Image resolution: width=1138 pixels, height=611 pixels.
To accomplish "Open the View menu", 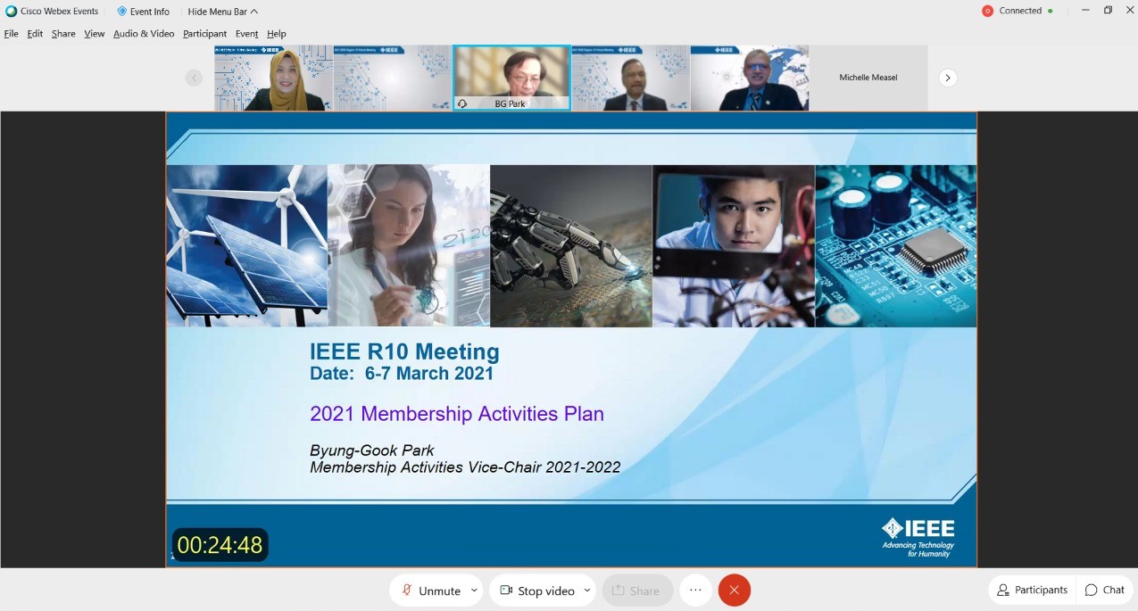I will point(95,34).
